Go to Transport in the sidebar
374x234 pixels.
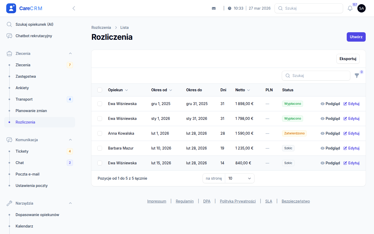pyautogui.click(x=24, y=99)
